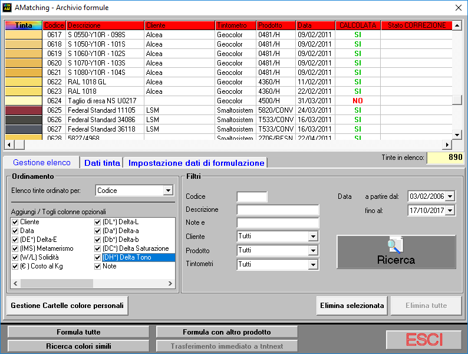Open the Elenco tinte ordinato per dropdown
The height and width of the screenshot is (354, 468).
point(169,191)
